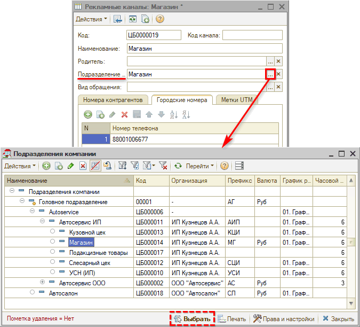Image resolution: width=360 pixels, height=327 pixels.
Task: Clear the Родитель field
Action: coord(278,61)
